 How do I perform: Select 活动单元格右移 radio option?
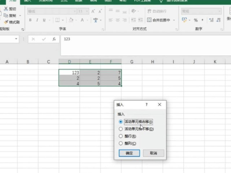coord(121,122)
